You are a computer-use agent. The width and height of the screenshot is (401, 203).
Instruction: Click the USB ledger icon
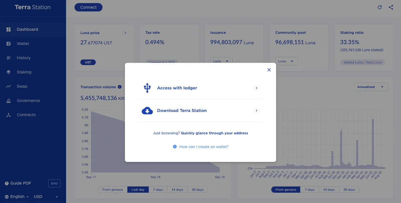(x=147, y=88)
